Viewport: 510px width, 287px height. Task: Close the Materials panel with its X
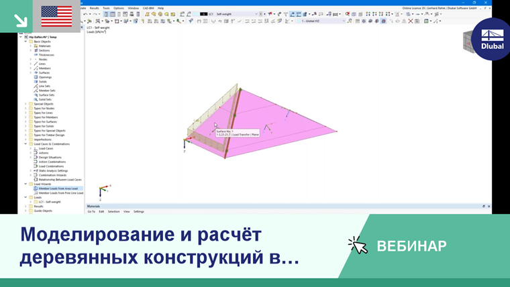tap(489, 207)
